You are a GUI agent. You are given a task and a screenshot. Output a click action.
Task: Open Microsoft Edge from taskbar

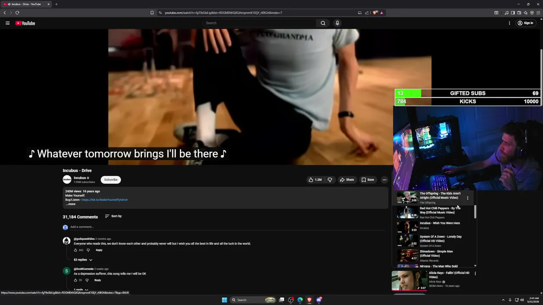tap(300, 300)
